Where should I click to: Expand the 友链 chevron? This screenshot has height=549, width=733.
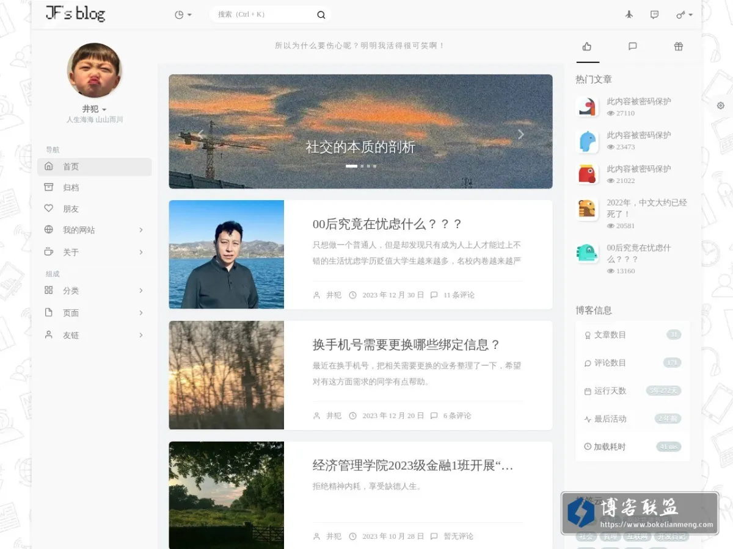[x=141, y=335]
